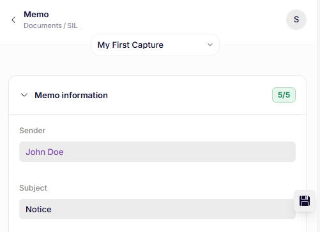Open the Documents breadcrumb link
The image size is (320, 232).
(43, 25)
